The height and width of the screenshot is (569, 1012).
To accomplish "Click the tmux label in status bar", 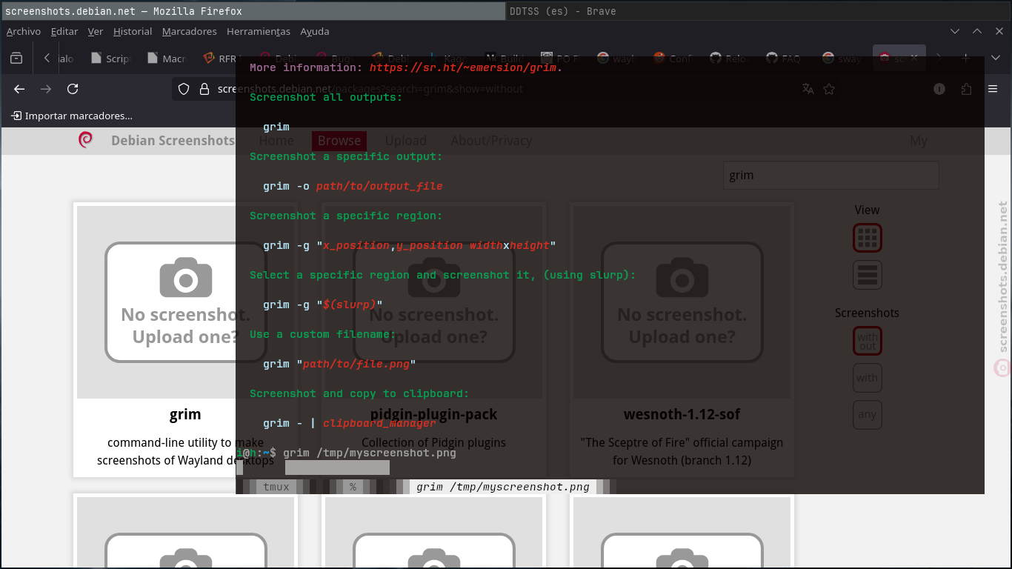I will point(276,487).
